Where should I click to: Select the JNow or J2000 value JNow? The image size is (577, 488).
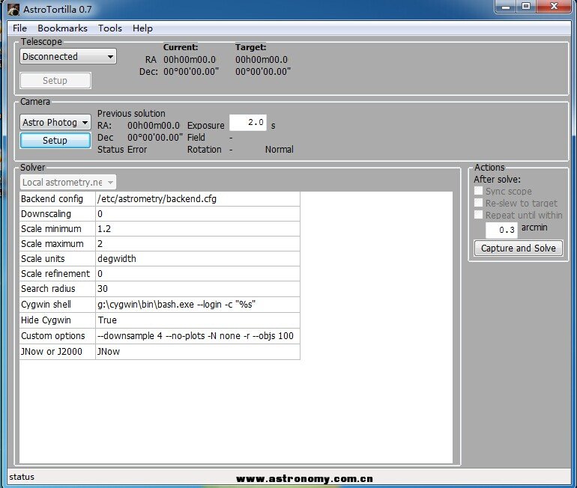(x=198, y=352)
